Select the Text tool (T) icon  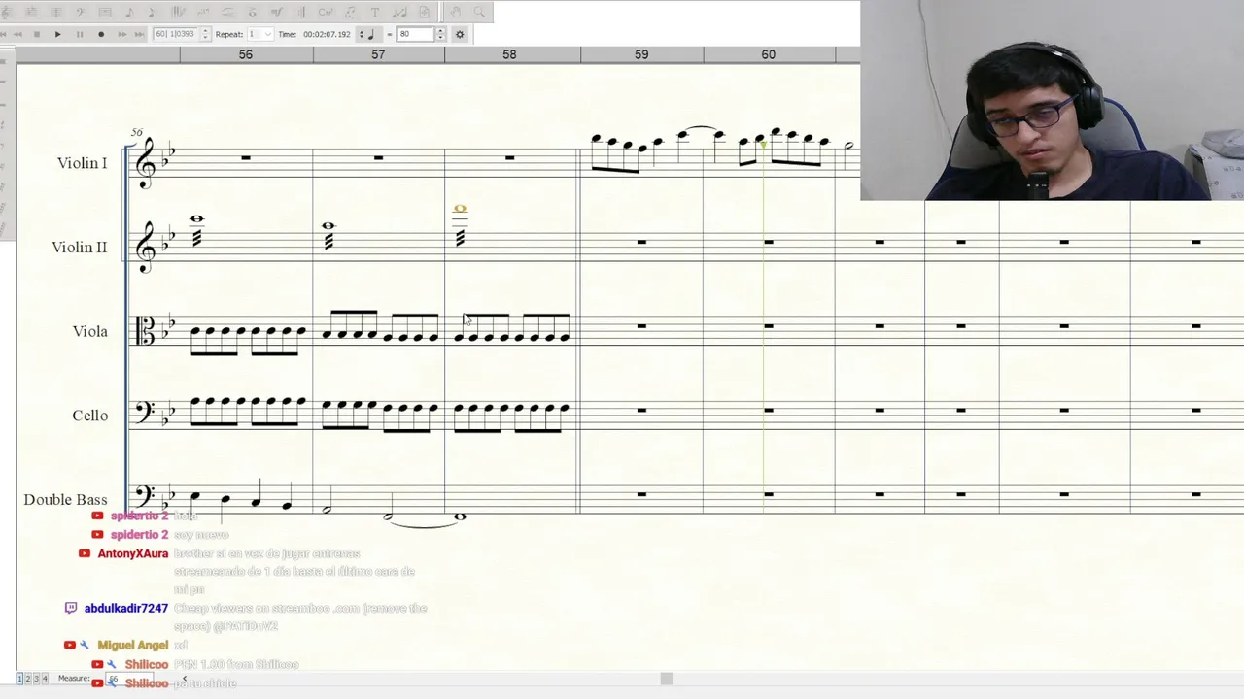point(375,13)
